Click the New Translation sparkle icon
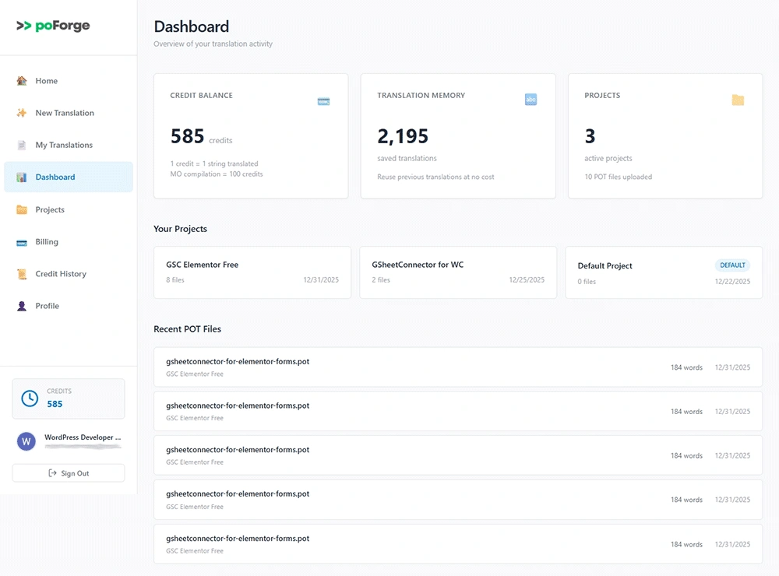 (22, 113)
